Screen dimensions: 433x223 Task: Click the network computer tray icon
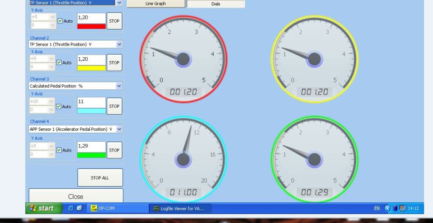click(402, 208)
